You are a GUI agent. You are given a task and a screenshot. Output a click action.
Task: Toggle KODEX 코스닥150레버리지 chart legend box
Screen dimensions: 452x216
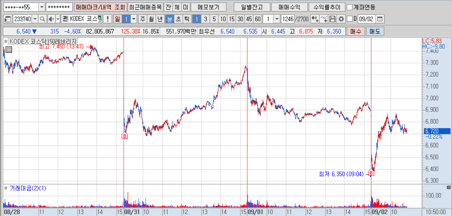coord(5,41)
